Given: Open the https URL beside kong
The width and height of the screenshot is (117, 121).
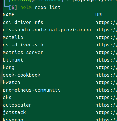Looking at the screenshot, I should point(106,68).
